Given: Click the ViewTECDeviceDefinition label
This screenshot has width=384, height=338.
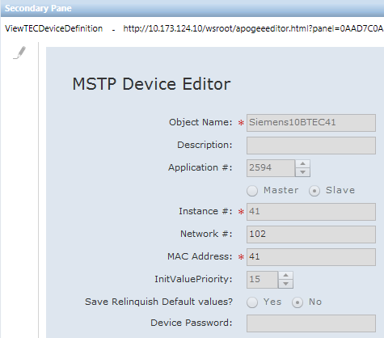Looking at the screenshot, I should (x=54, y=28).
